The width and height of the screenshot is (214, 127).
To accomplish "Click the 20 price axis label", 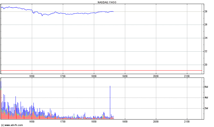I will (206, 65).
